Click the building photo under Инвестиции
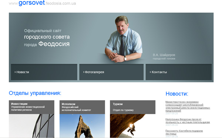This screenshot has width=222, height=138. (31, 126)
